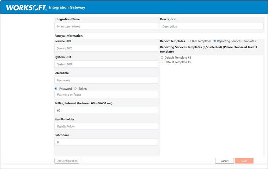Image resolution: width=268 pixels, height=169 pixels.
Task: Click the Batch Size field showing 0
Action: (106, 142)
